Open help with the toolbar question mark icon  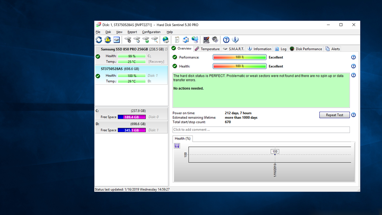point(226,40)
